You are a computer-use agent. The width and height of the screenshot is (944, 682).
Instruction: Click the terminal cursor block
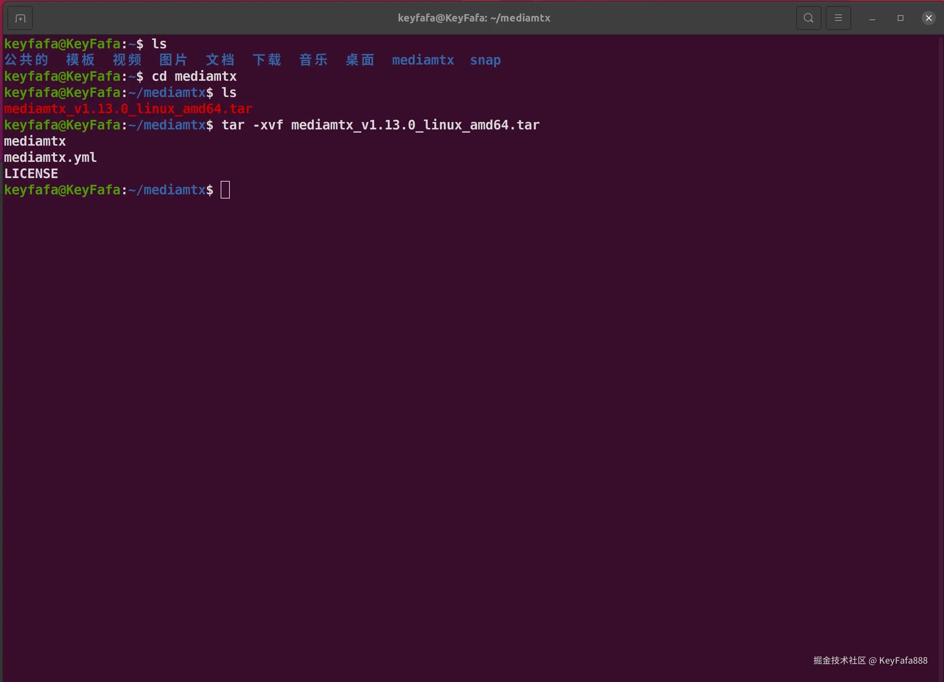pyautogui.click(x=225, y=190)
